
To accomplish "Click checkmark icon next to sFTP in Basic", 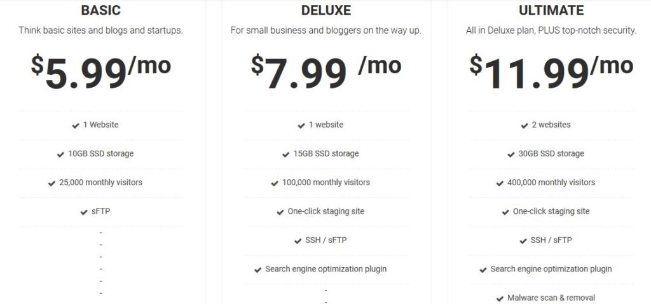I will (x=85, y=212).
